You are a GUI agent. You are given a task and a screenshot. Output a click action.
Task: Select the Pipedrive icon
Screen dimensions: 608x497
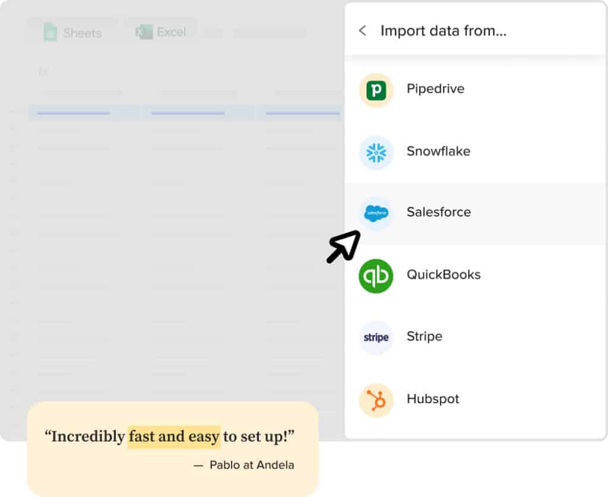pyautogui.click(x=376, y=88)
